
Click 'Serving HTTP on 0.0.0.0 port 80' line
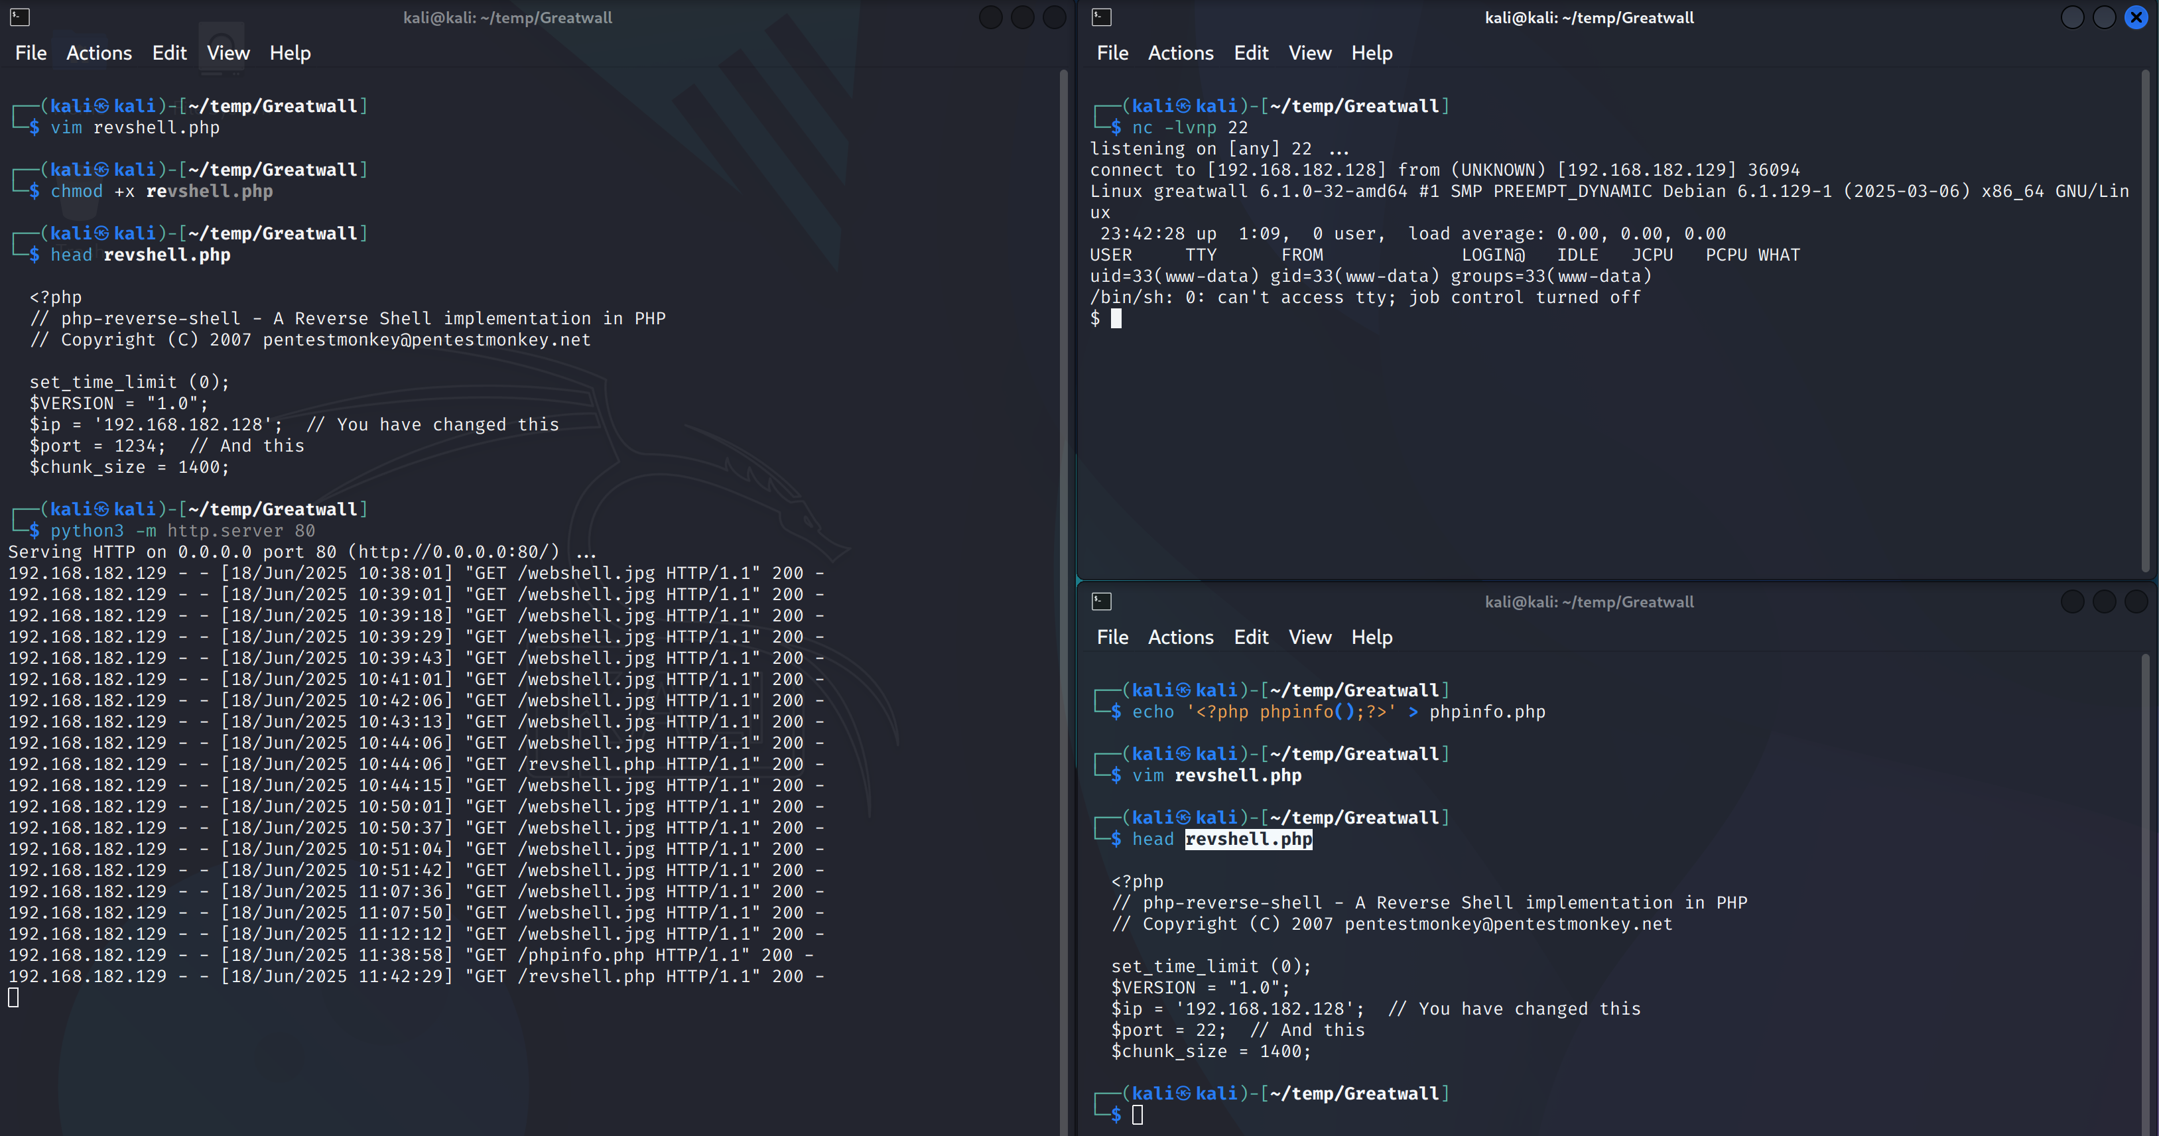[x=302, y=551]
